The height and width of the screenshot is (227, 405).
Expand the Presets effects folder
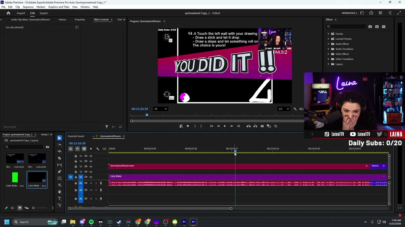[328, 34]
